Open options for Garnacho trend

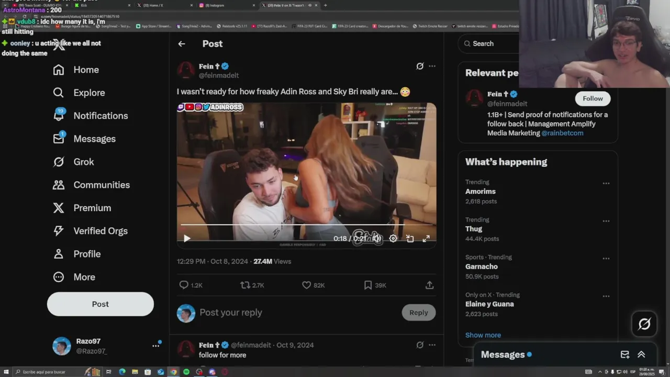coord(606,259)
